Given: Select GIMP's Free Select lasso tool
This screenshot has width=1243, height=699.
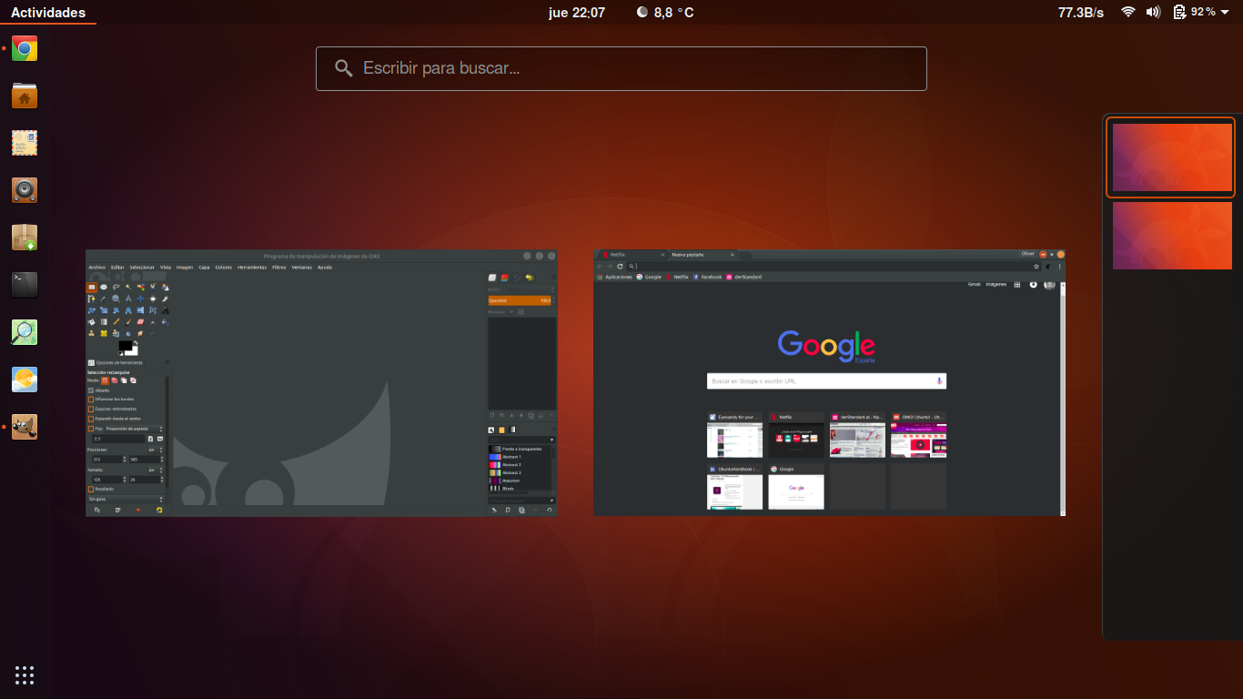Looking at the screenshot, I should click(x=116, y=287).
